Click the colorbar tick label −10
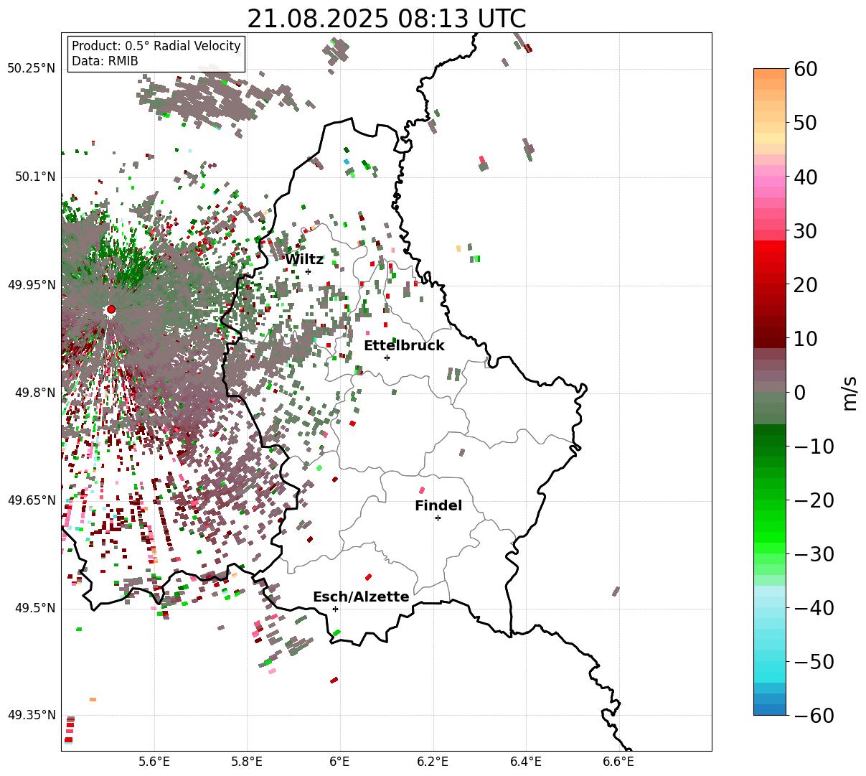Screen dimensions: 866x776 click(x=814, y=447)
